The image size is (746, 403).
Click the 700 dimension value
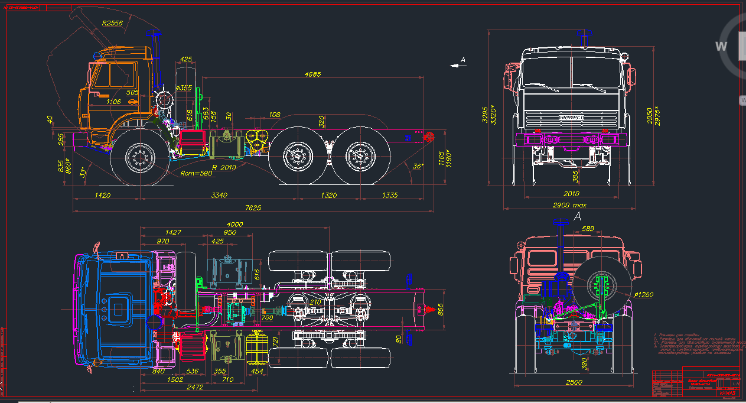point(268,318)
